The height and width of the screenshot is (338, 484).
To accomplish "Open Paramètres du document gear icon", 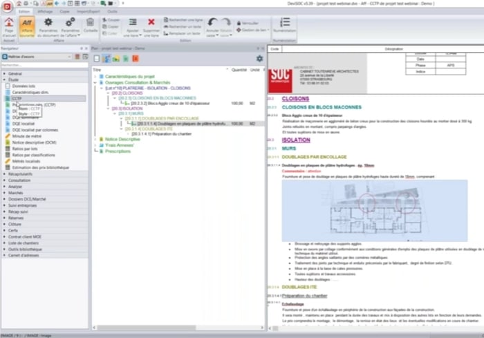I will 49,26.
